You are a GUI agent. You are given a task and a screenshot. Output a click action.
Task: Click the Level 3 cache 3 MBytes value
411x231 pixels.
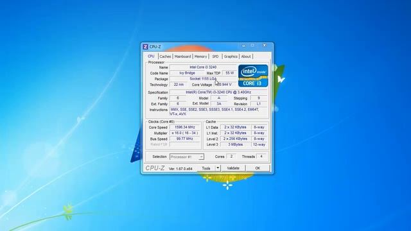[x=235, y=144]
